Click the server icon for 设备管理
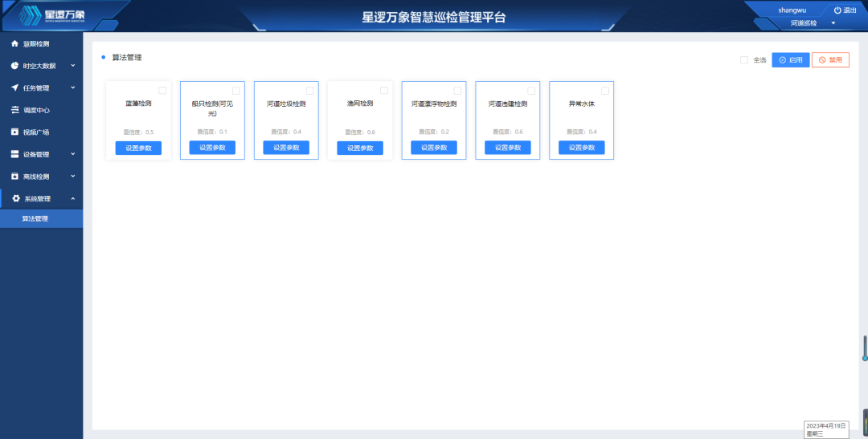 pos(14,154)
